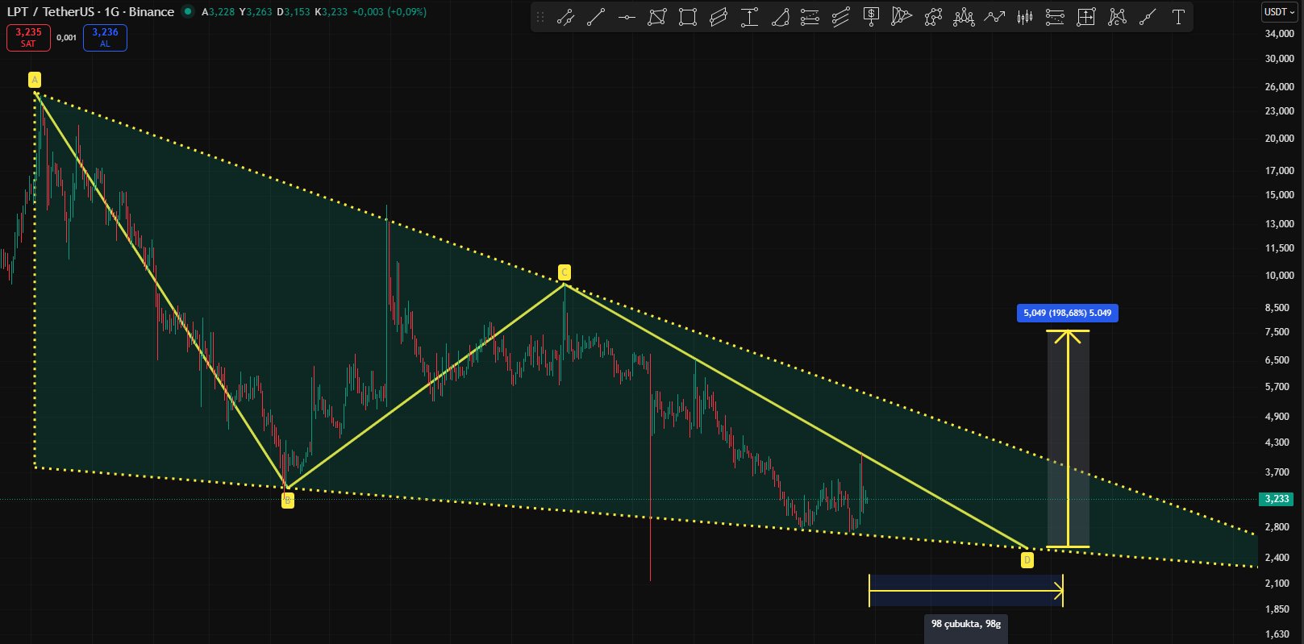Click the change value +0,003 (+0,09%)

click(390, 12)
